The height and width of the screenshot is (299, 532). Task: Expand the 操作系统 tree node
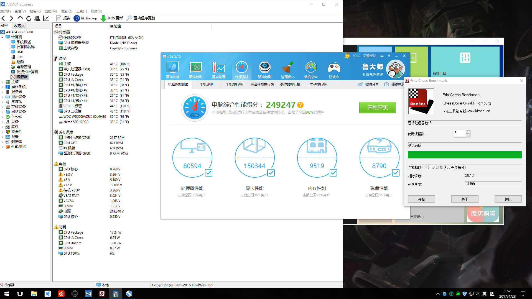[x=2, y=87]
